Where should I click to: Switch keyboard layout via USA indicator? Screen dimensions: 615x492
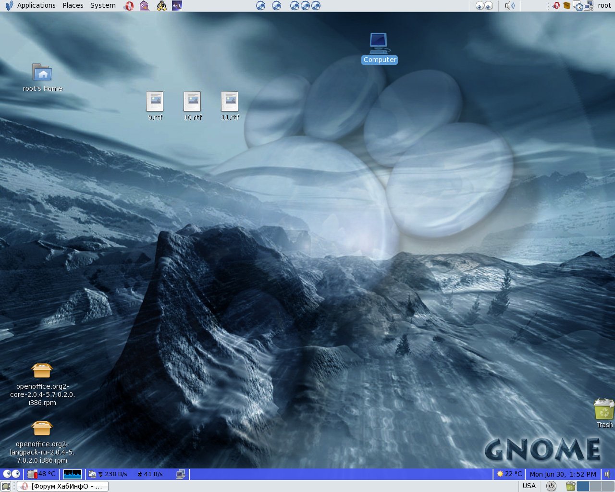coord(529,486)
